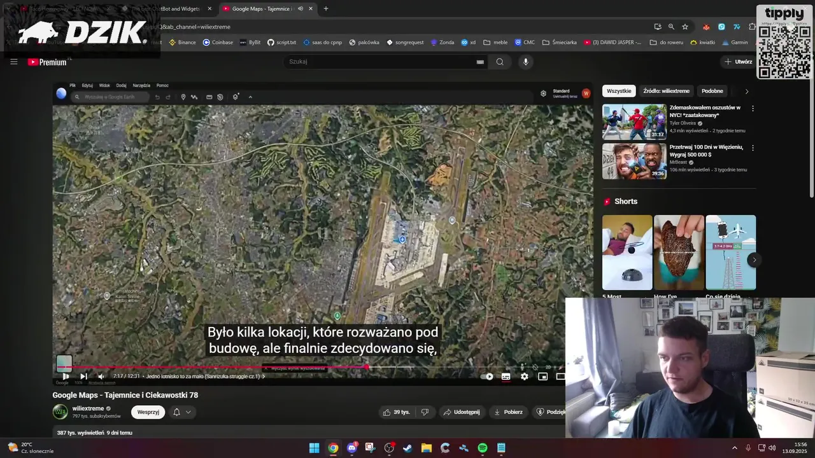Show hidden system tray icons chevron
The width and height of the screenshot is (815, 458).
coord(734,448)
